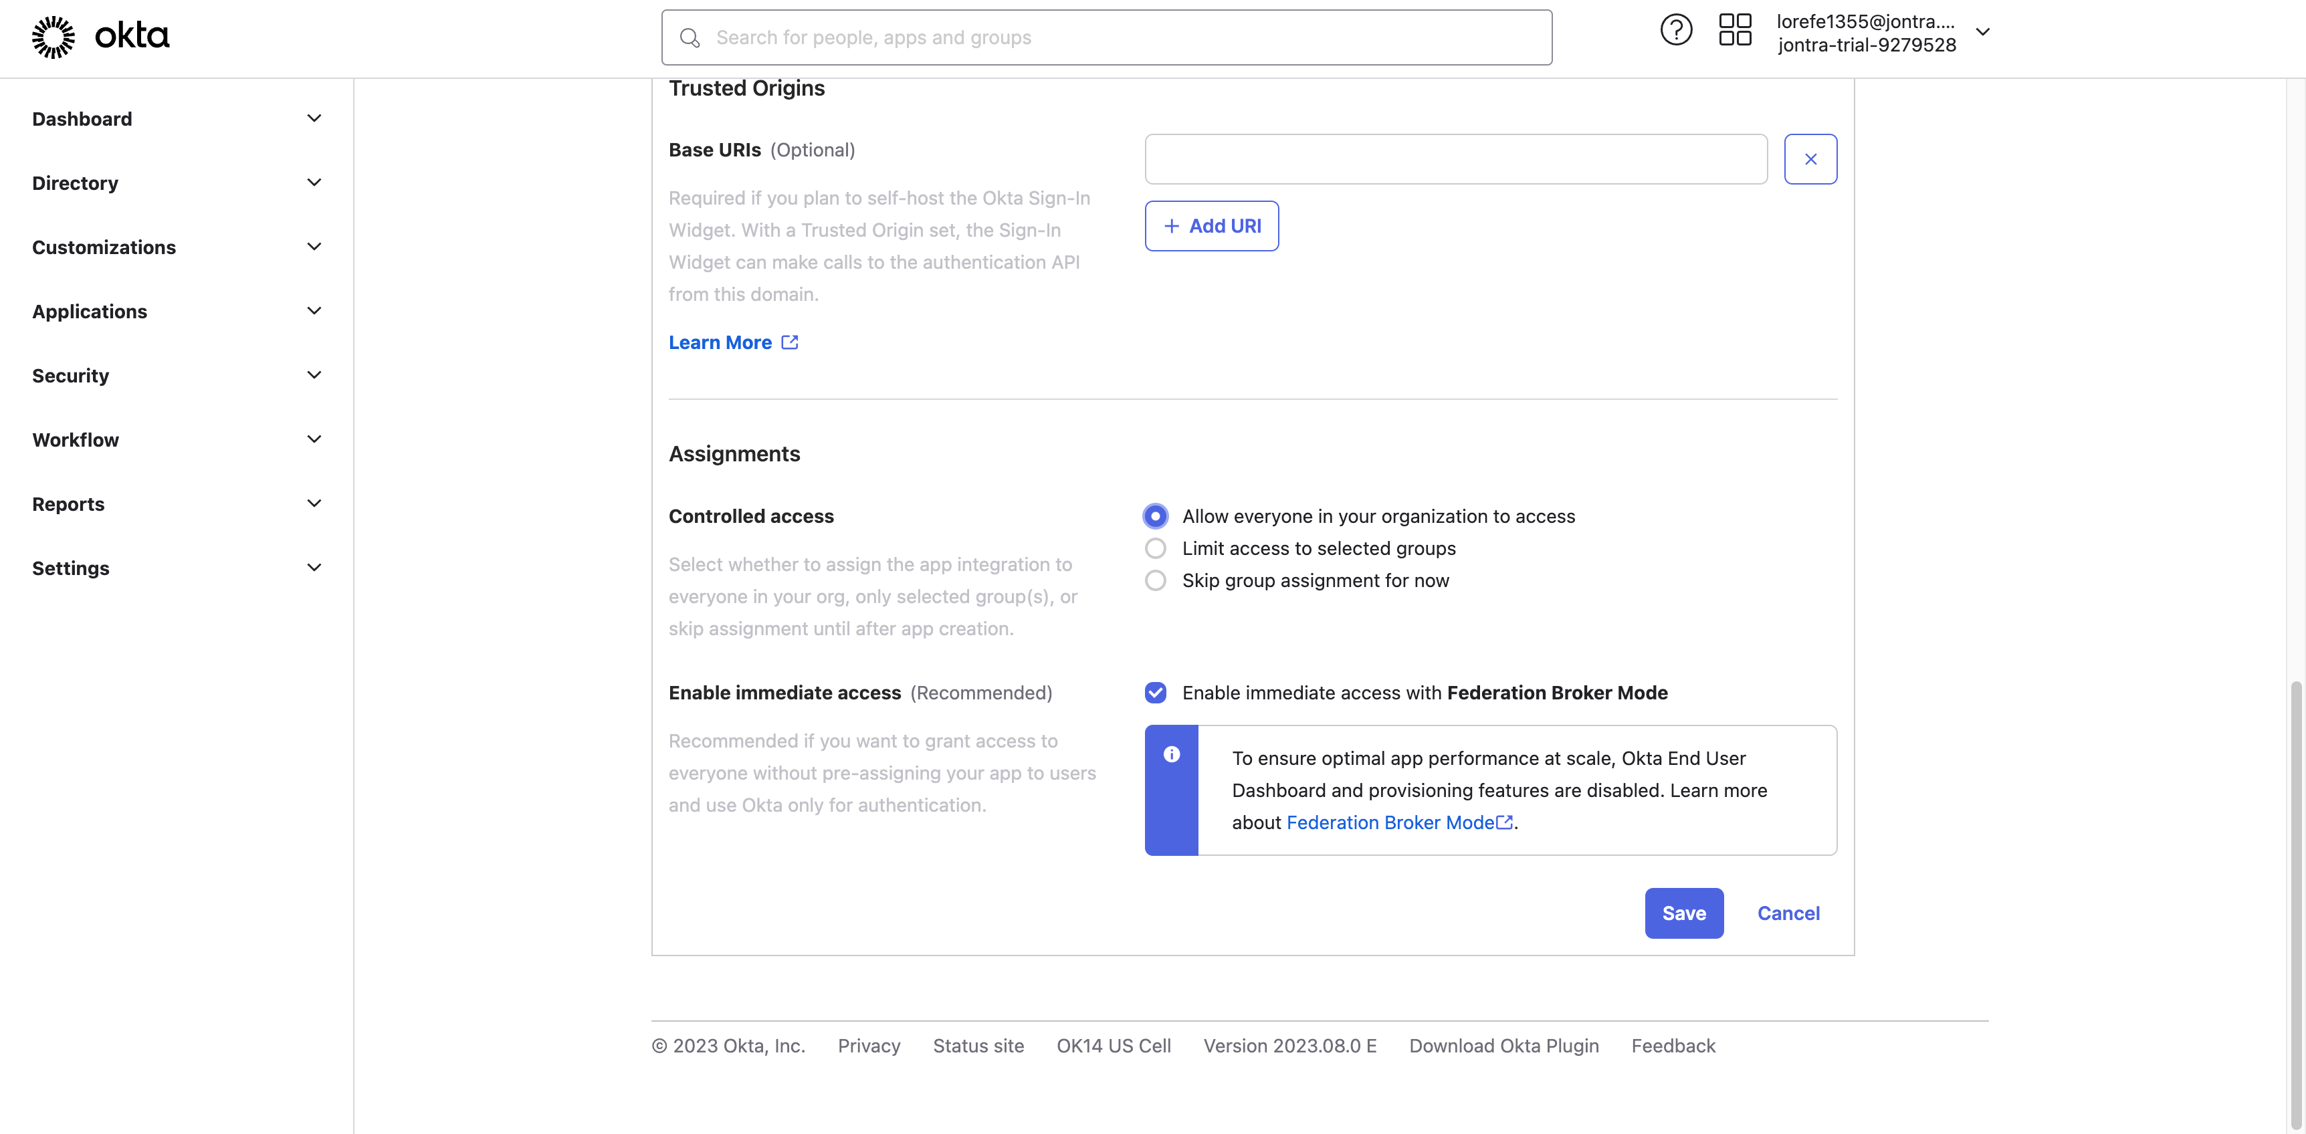The height and width of the screenshot is (1134, 2306).
Task: Remove Base URI with the X button
Action: 1810,159
